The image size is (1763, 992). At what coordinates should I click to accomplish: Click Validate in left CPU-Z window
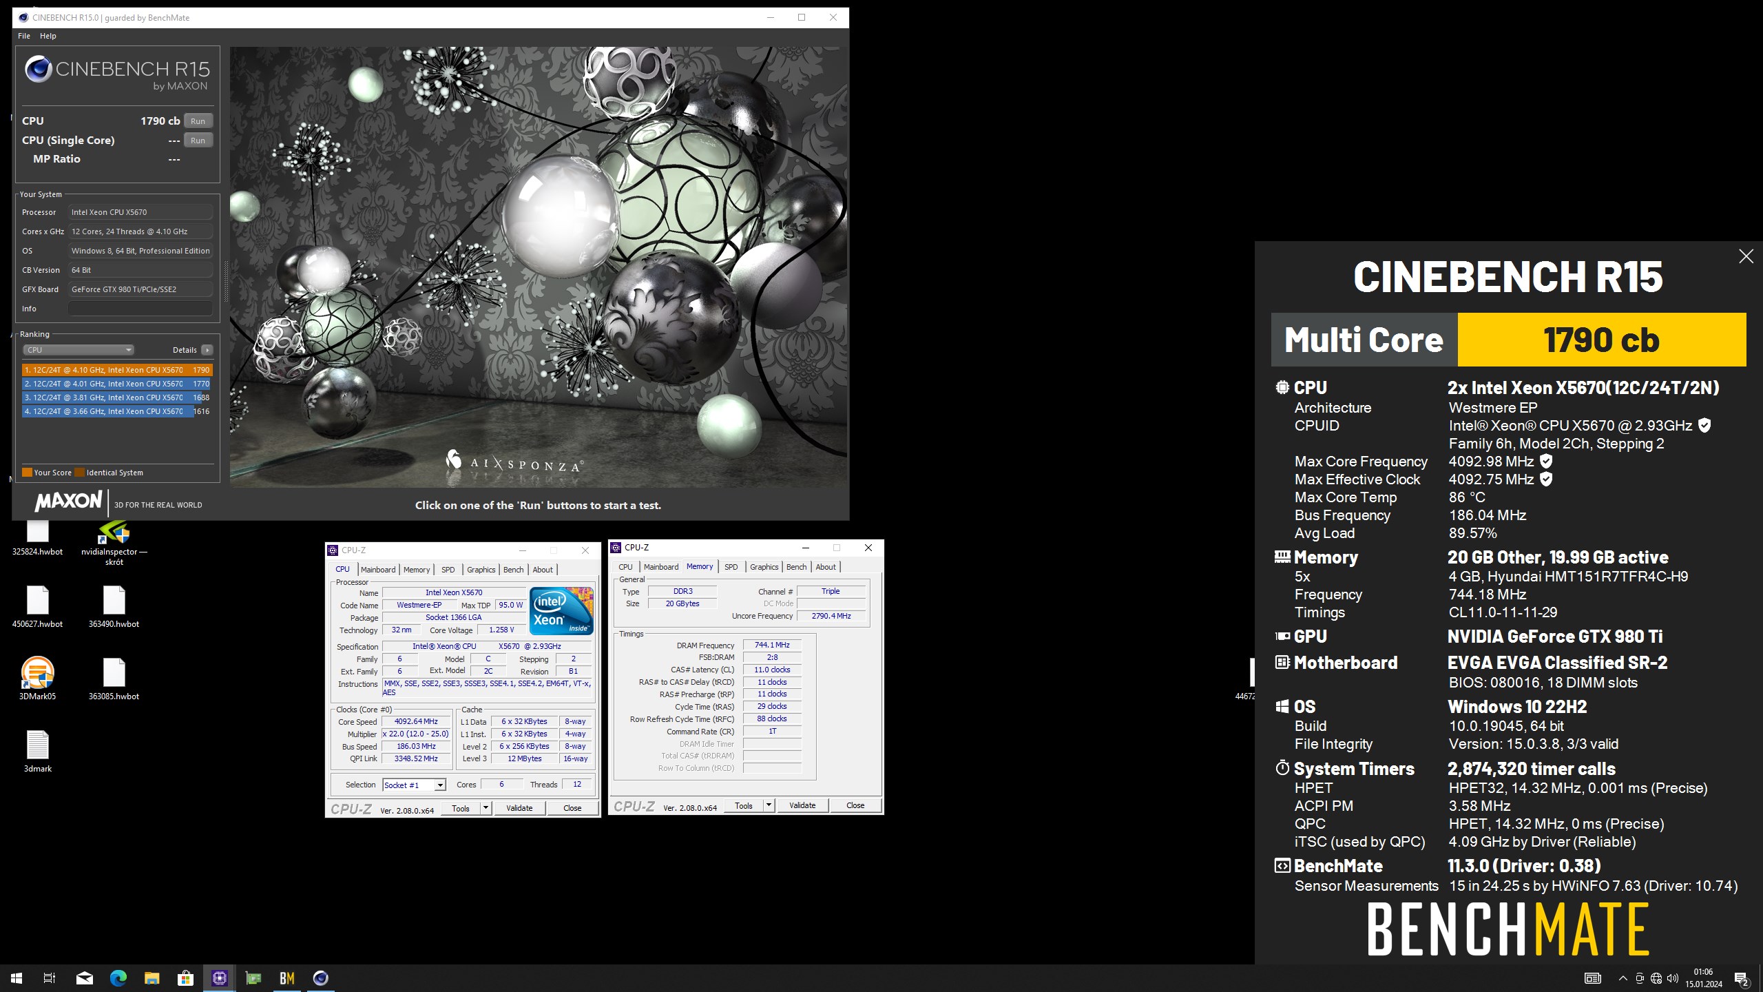(519, 807)
